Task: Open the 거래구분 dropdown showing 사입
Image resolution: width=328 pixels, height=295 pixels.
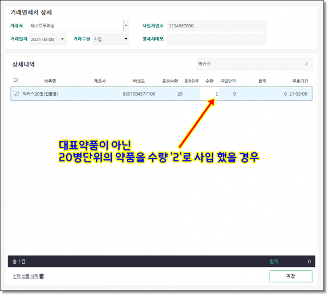Action: 126,39
